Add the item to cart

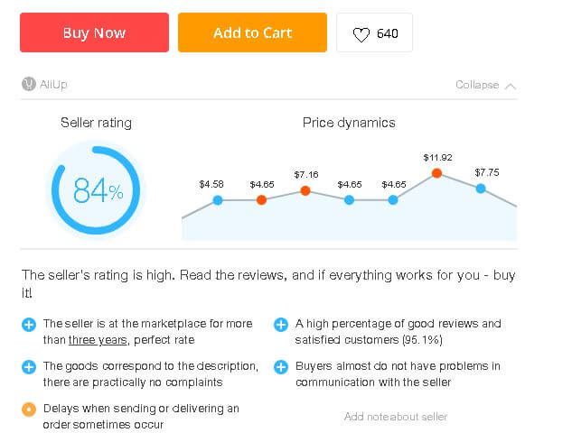coord(252,32)
